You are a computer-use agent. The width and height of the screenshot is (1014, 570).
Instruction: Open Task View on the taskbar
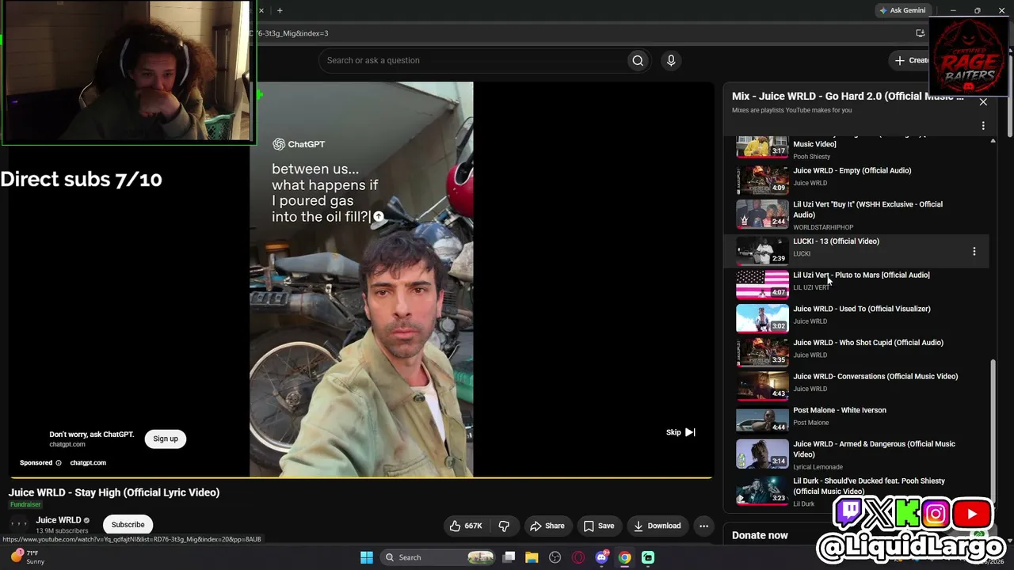[x=509, y=557]
